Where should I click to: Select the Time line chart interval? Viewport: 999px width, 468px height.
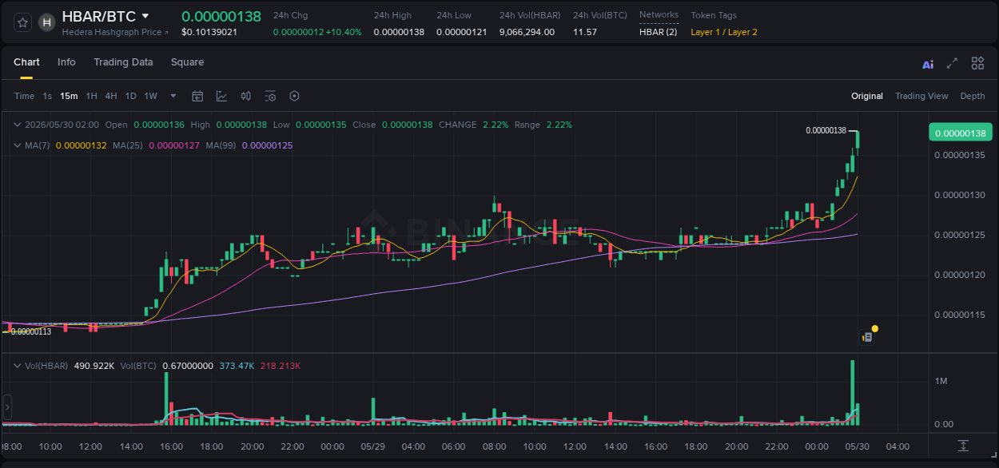[25, 96]
